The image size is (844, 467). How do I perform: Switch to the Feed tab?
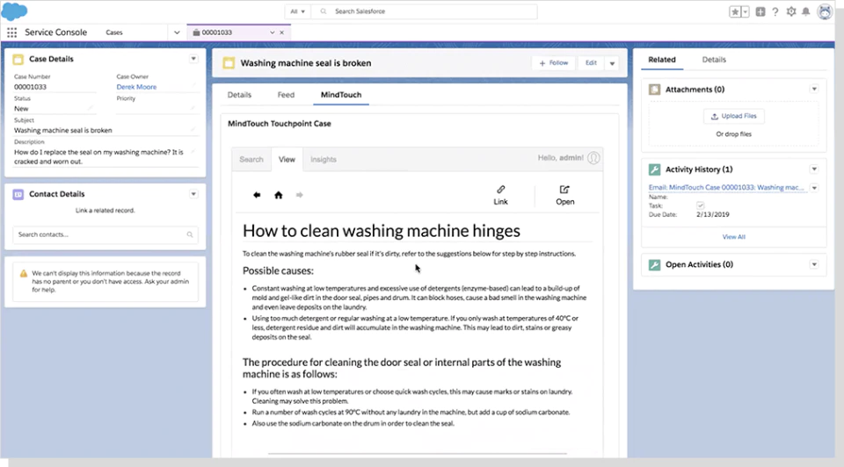pos(286,95)
